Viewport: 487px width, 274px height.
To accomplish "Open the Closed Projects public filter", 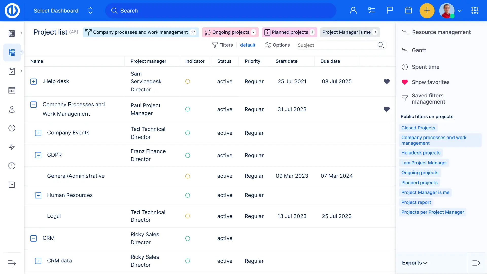I will pyautogui.click(x=418, y=128).
